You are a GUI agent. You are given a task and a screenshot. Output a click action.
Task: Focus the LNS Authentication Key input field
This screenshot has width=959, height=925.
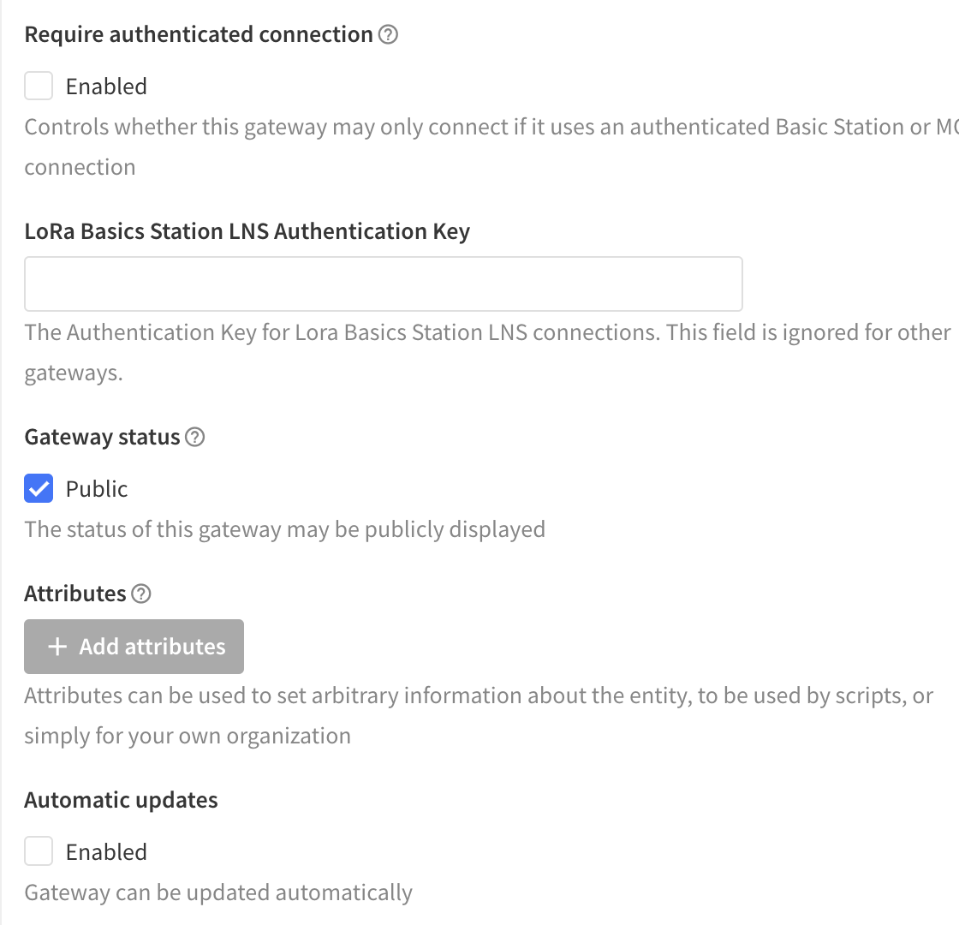(384, 283)
